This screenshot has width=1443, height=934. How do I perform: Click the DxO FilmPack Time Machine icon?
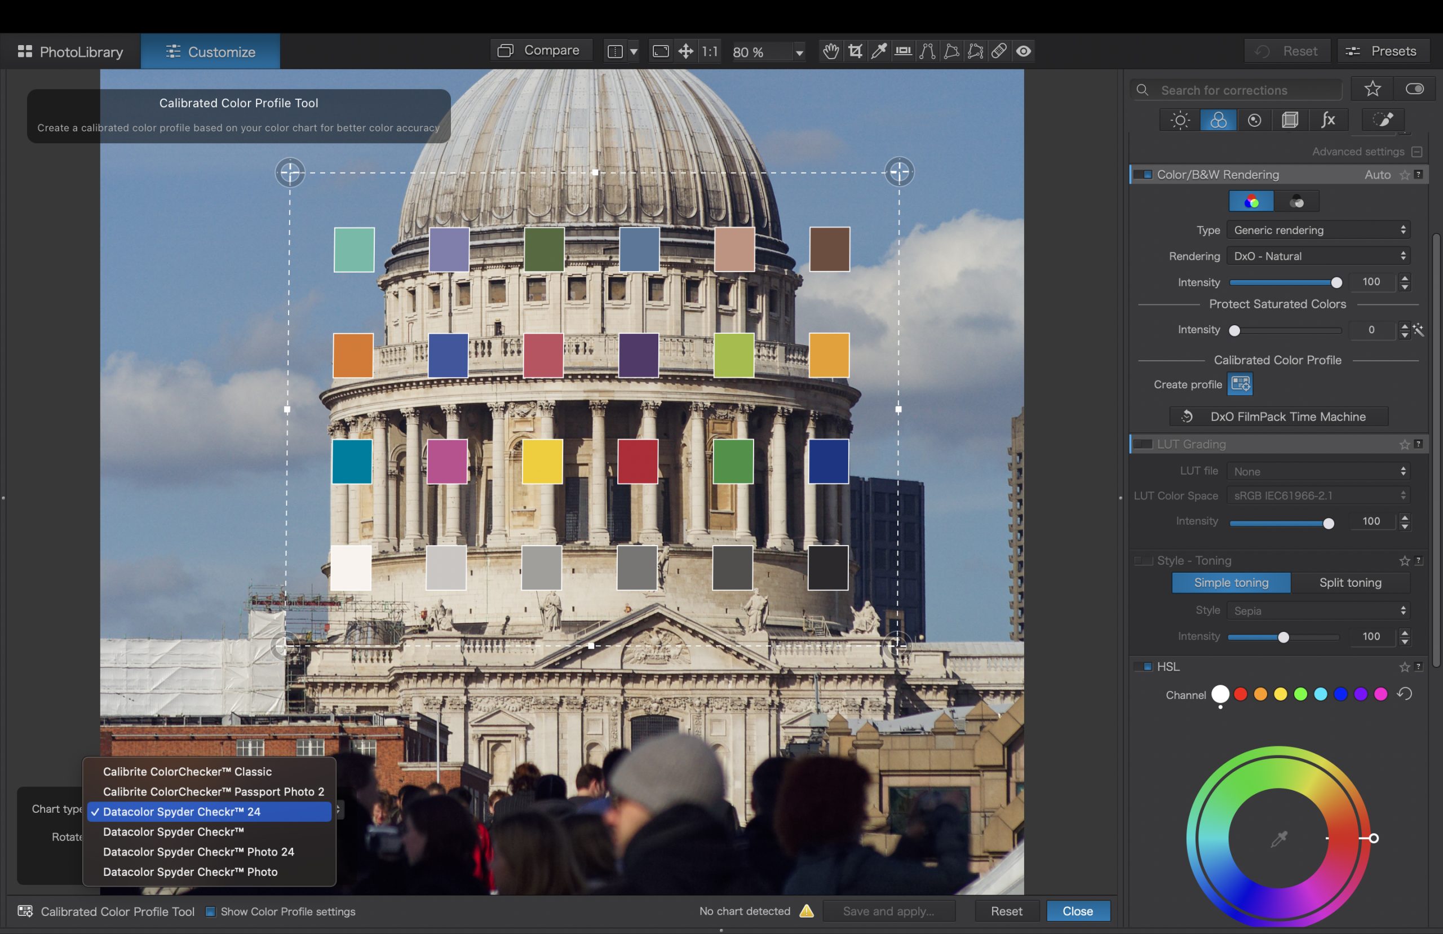[x=1187, y=417]
